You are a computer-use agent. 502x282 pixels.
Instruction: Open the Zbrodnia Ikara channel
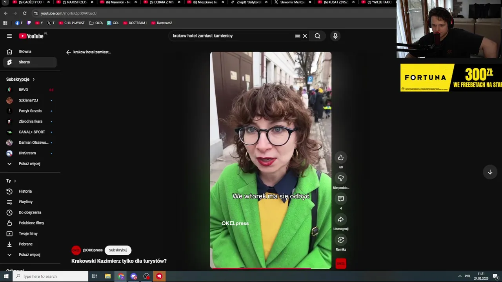click(x=30, y=121)
